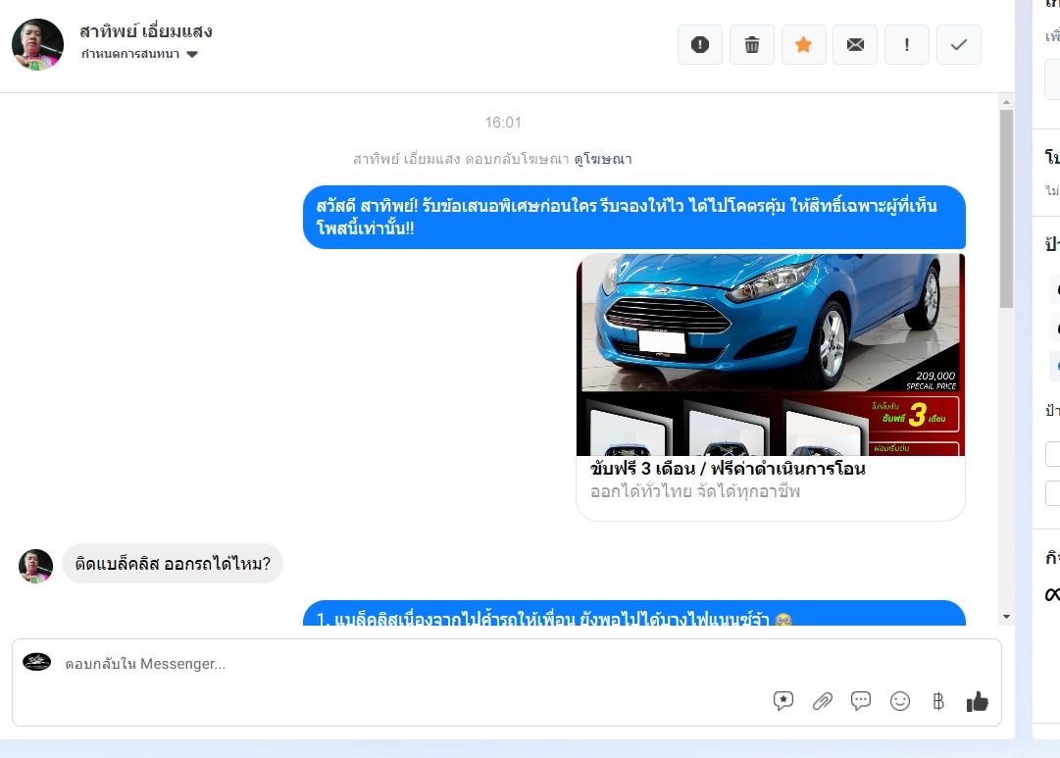Click the spam report icon with exclamation circle

point(700,45)
